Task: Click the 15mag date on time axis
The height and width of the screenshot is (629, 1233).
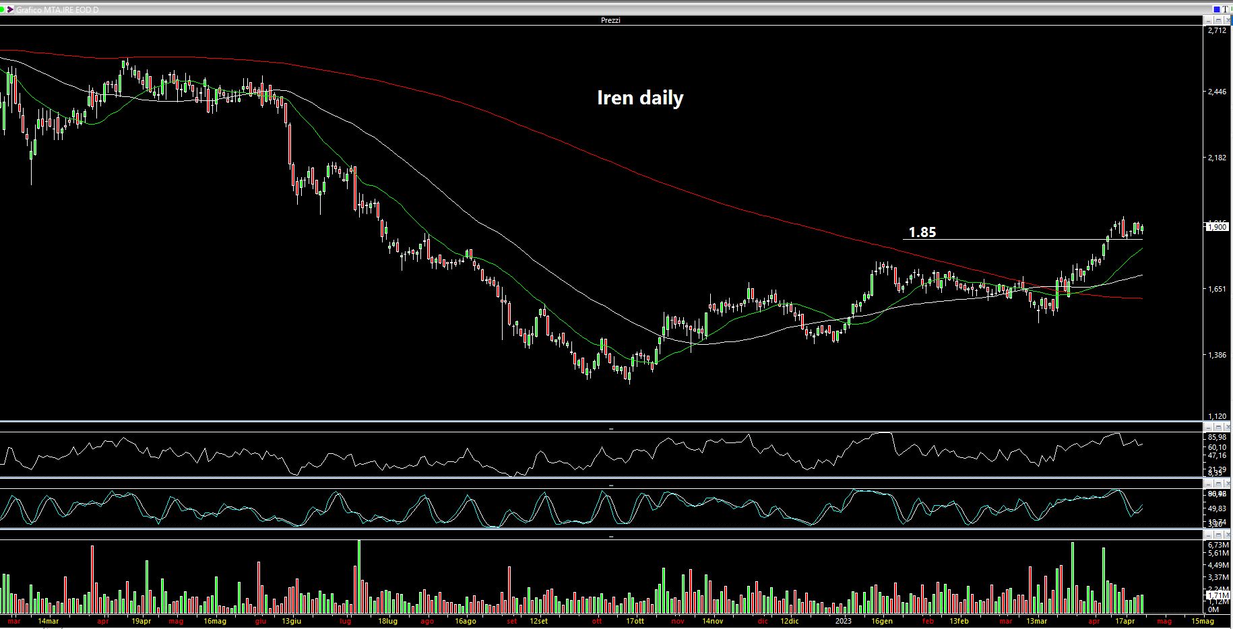Action: pos(1203,621)
